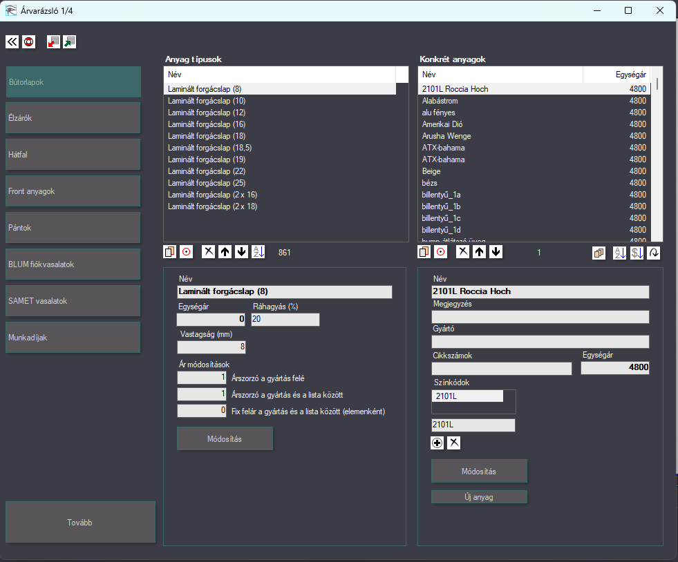This screenshot has width=678, height=562.
Task: Focus Fix felár input field
Action: click(x=202, y=411)
